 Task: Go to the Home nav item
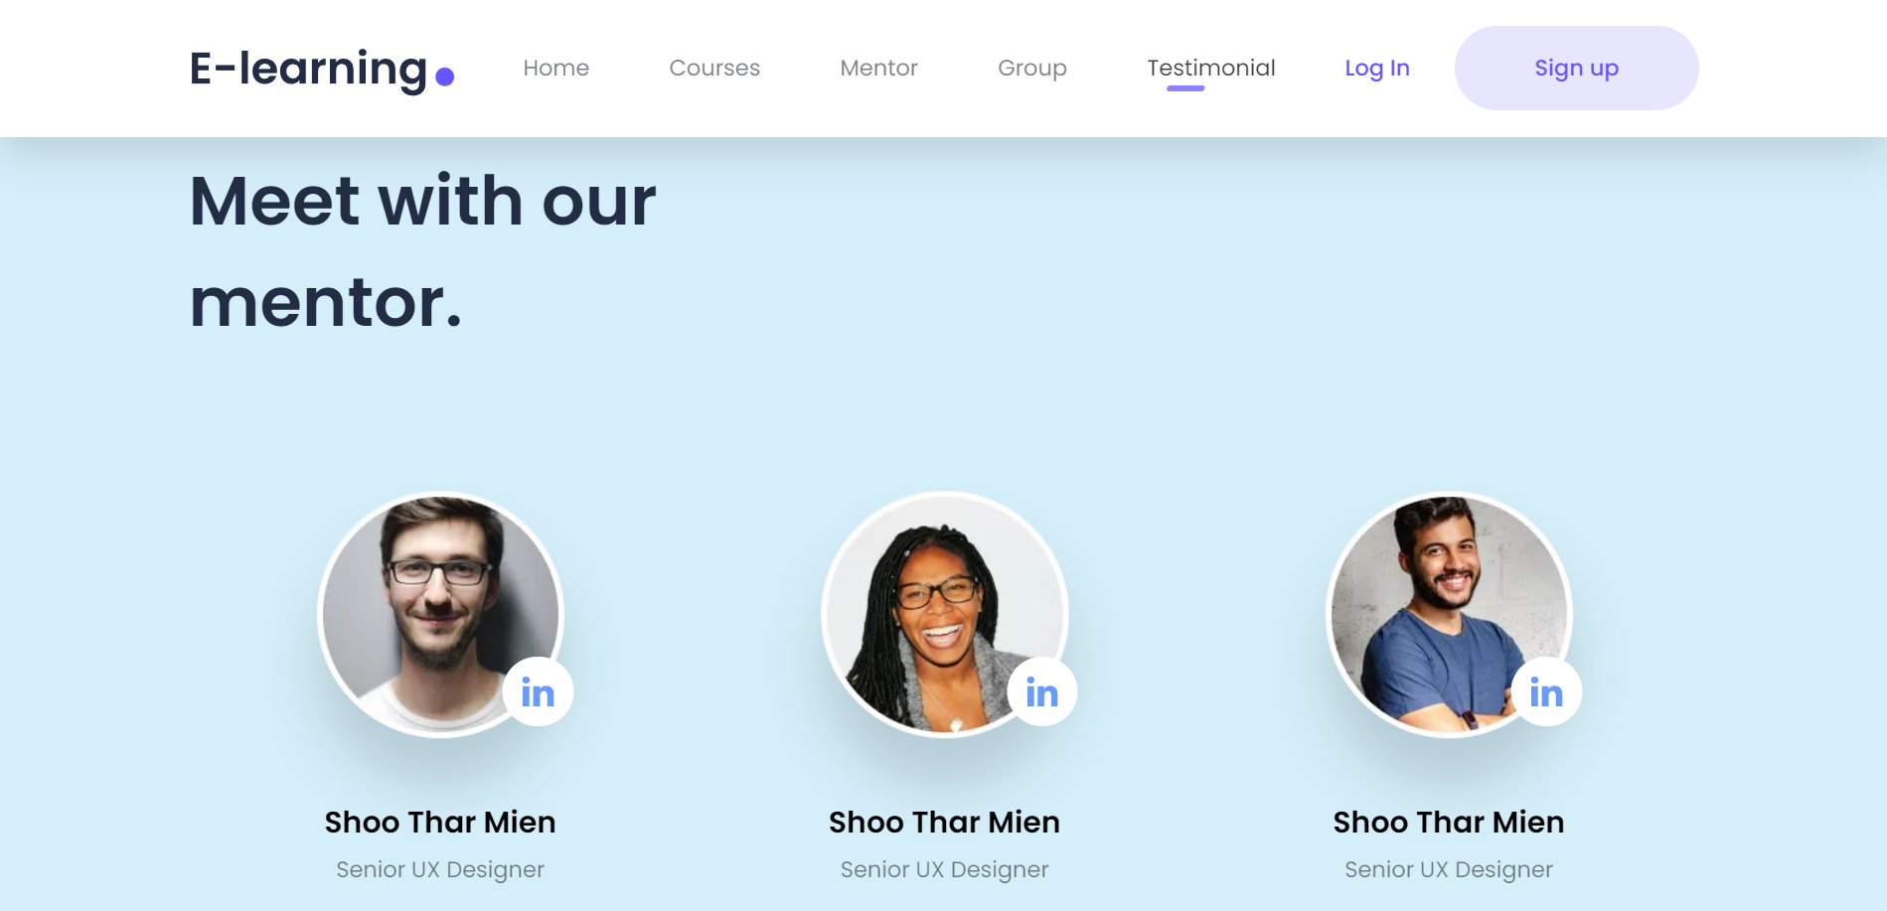click(x=555, y=68)
